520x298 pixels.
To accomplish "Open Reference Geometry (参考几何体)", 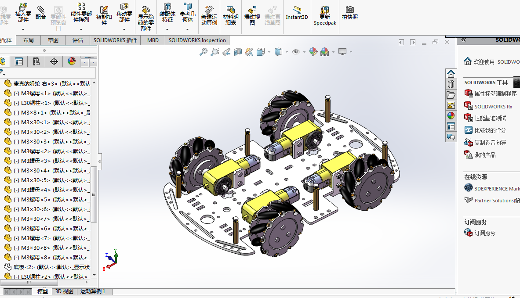I will (x=188, y=13).
